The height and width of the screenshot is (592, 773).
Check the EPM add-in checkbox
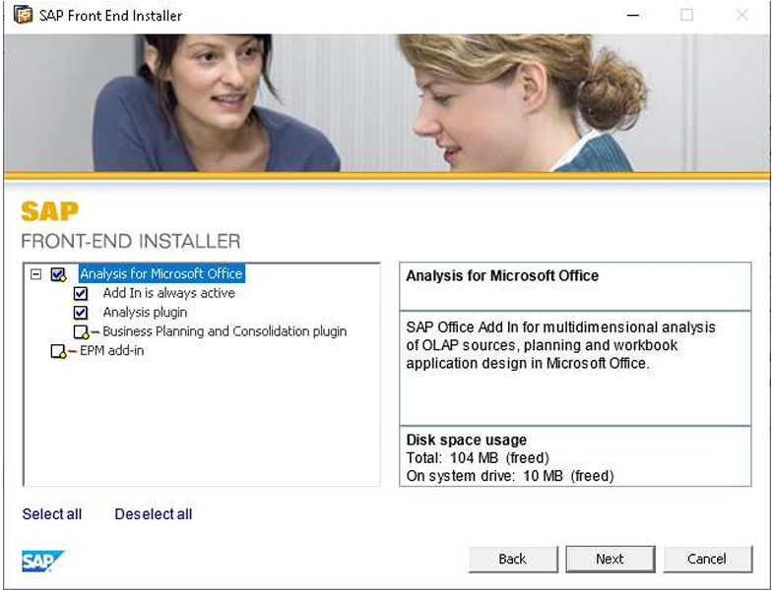coord(58,351)
